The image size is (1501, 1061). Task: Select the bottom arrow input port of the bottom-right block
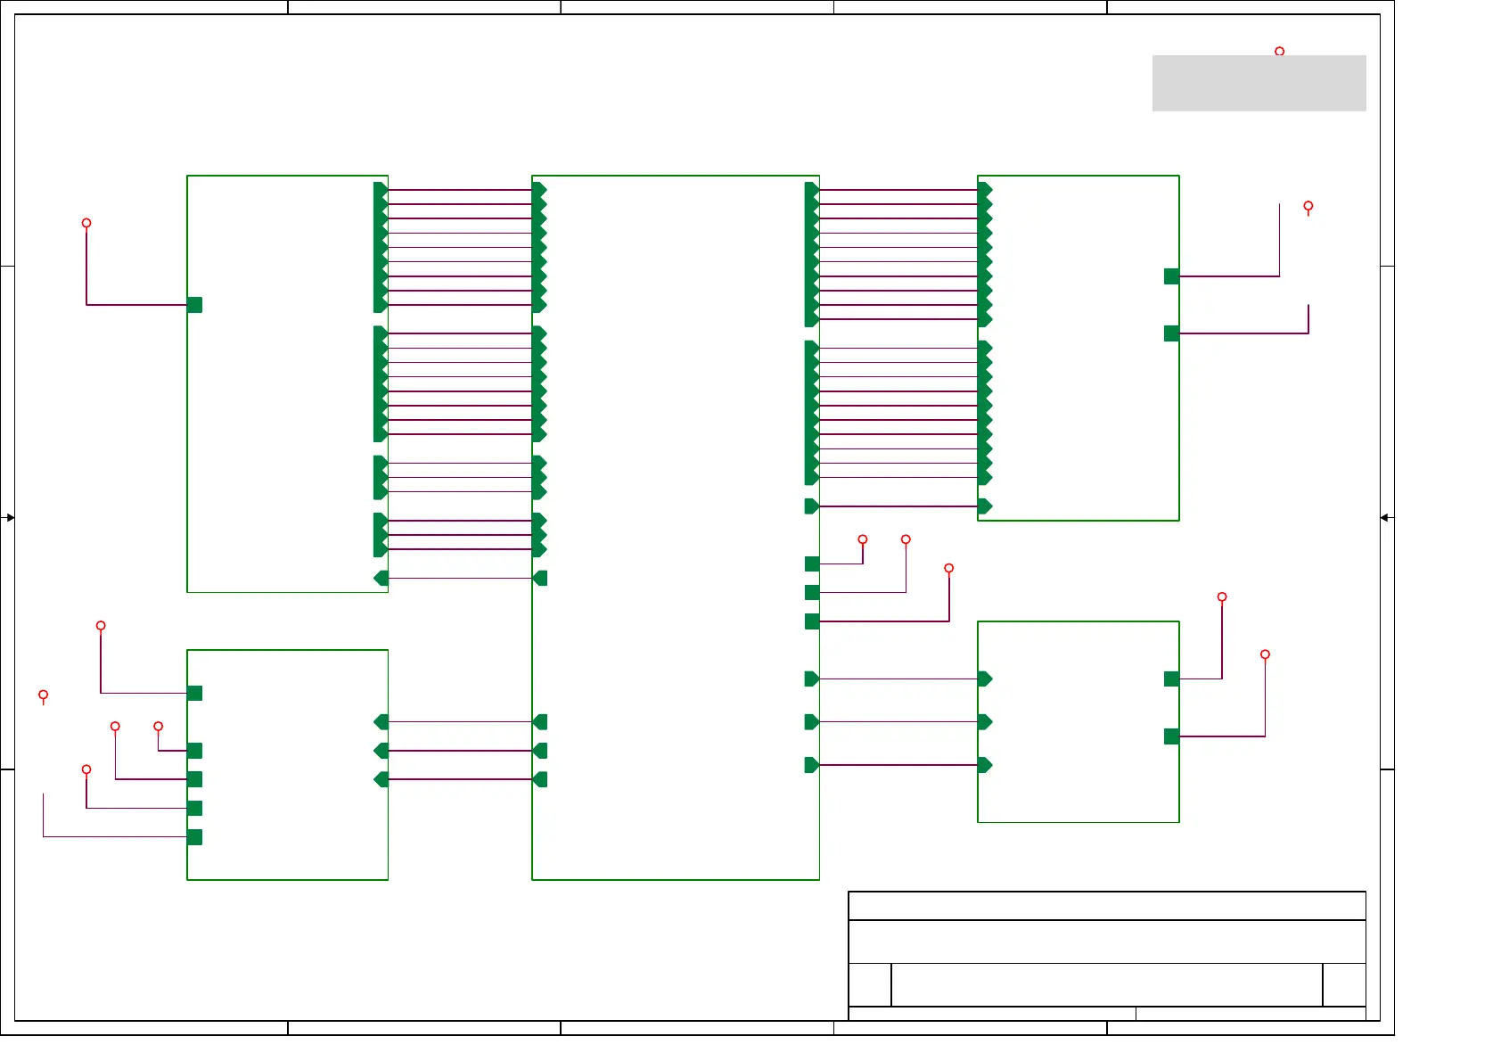coord(985,765)
